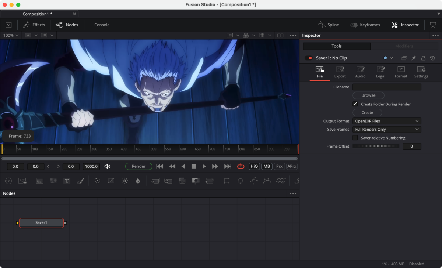The width and height of the screenshot is (442, 268).
Task: Switch to the Export tab
Action: point(340,72)
